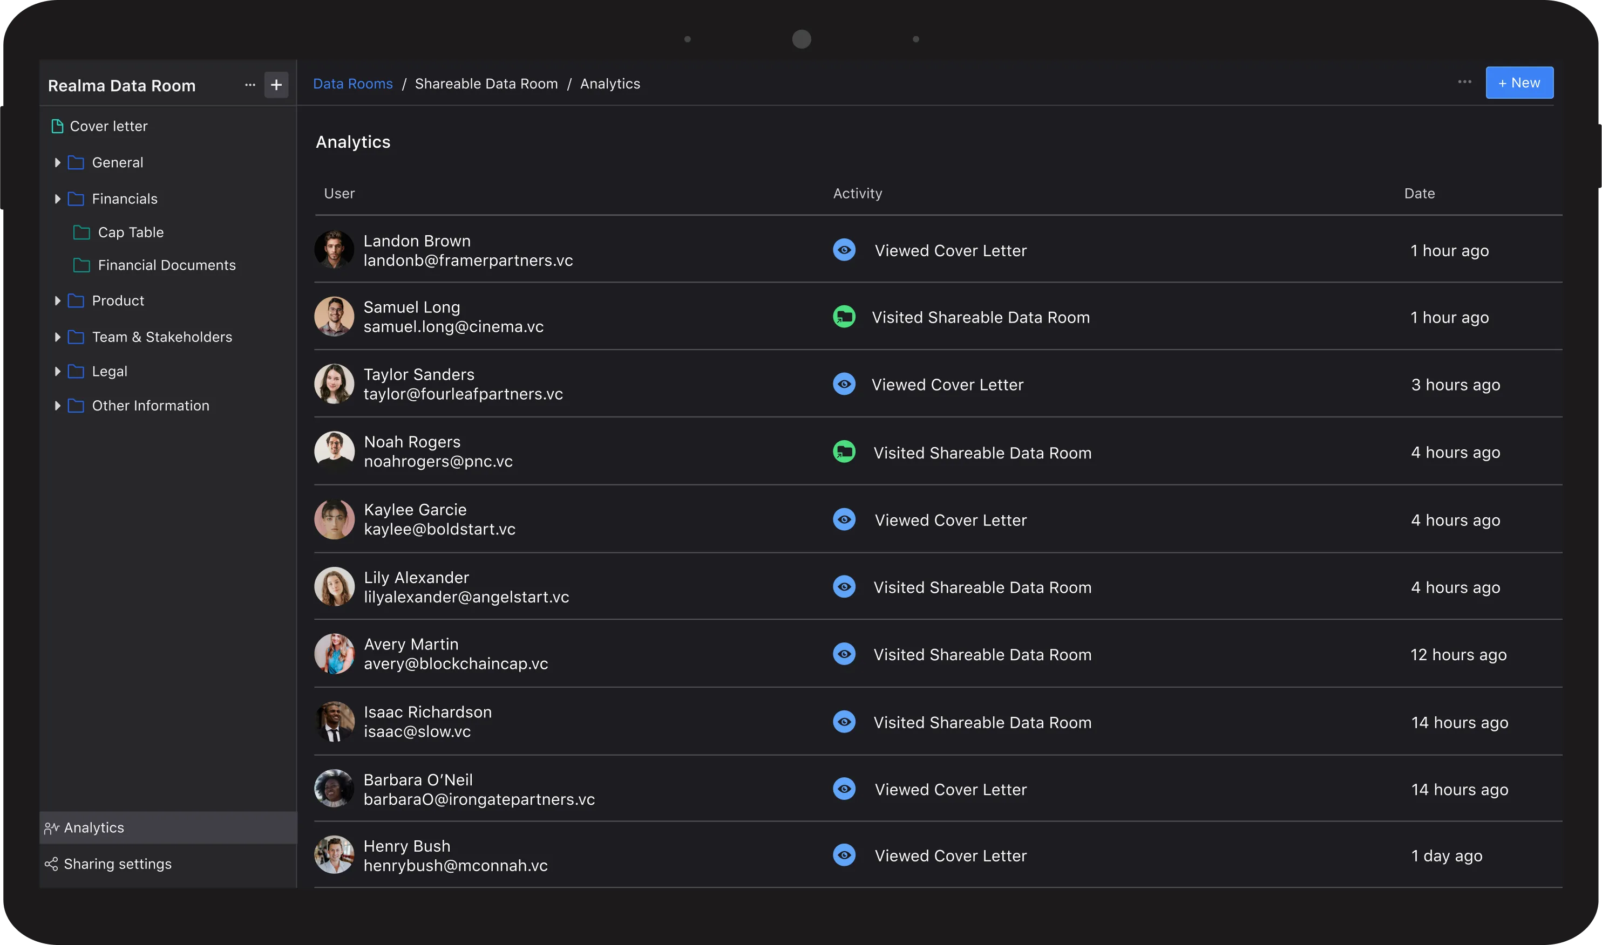Click the green visited icon in Samuel Long's row
The height and width of the screenshot is (945, 1602).
pyautogui.click(x=844, y=317)
